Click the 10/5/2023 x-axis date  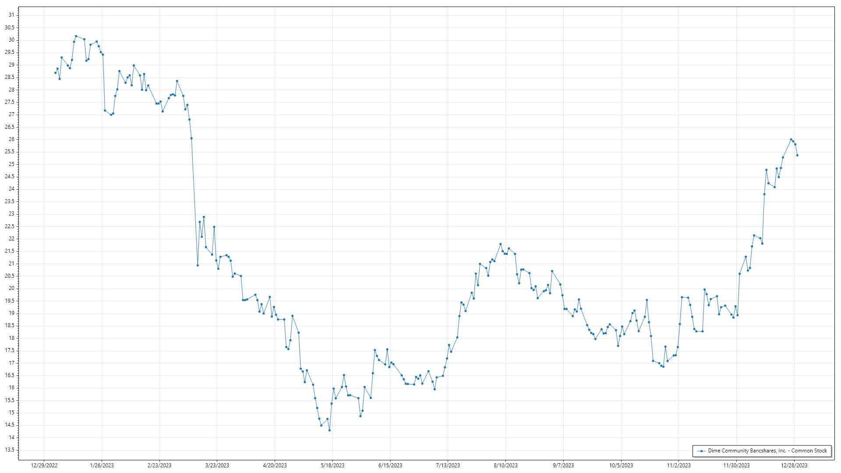621,465
